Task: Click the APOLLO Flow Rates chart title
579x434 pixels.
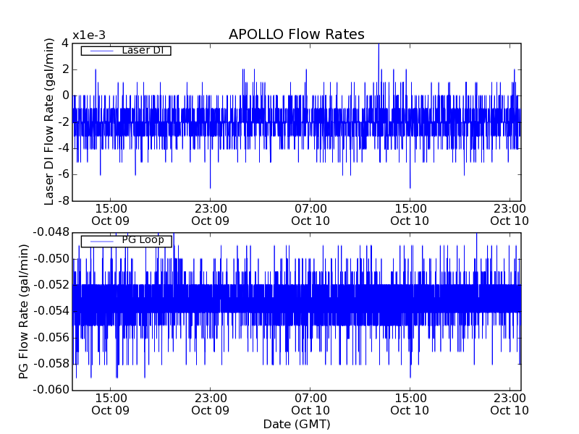Action: click(x=296, y=35)
